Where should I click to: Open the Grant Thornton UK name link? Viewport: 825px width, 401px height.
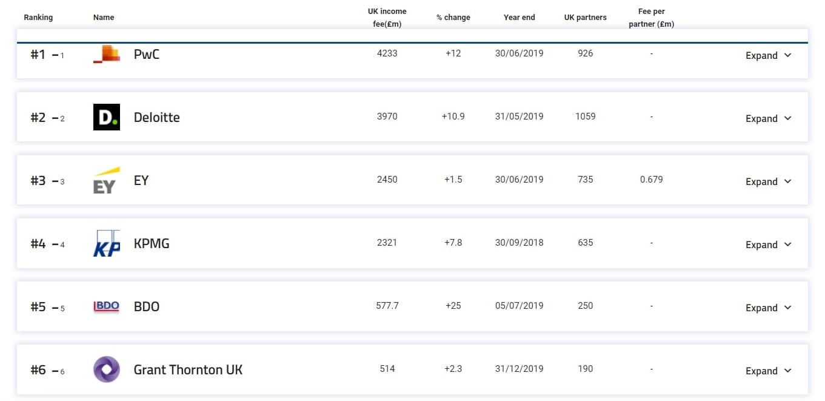188,369
